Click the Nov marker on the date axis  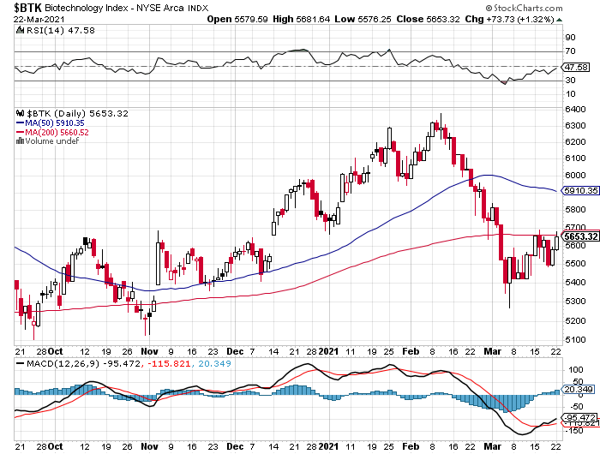click(x=149, y=350)
